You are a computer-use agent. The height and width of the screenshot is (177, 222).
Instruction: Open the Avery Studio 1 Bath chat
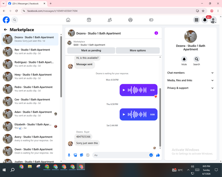[x=30, y=139]
